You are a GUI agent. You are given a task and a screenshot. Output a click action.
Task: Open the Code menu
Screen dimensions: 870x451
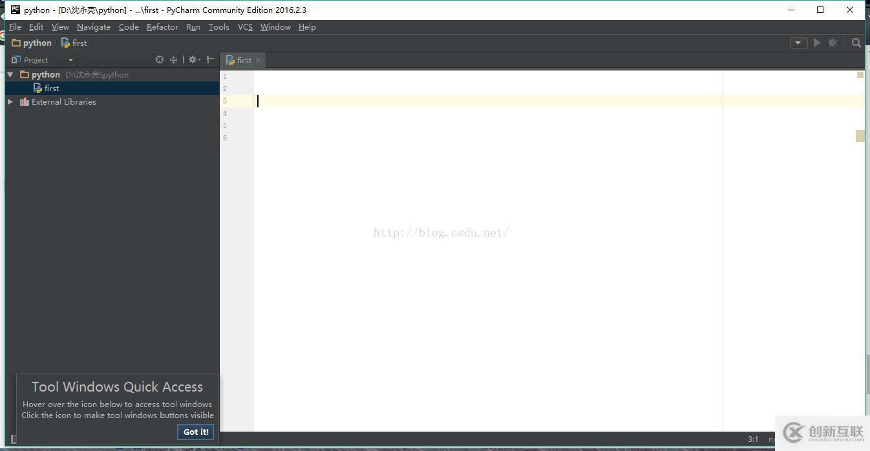coord(129,27)
